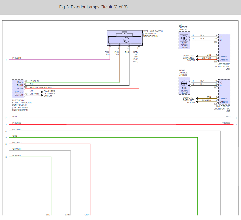The image size is (241, 220).
Task: Click the 'GRN' label on wire 5
Action: click(15, 136)
